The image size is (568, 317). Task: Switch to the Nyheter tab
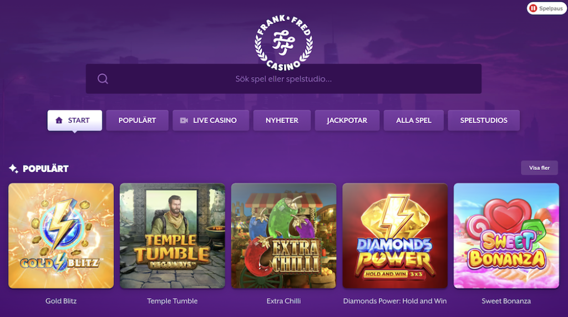pyautogui.click(x=282, y=120)
